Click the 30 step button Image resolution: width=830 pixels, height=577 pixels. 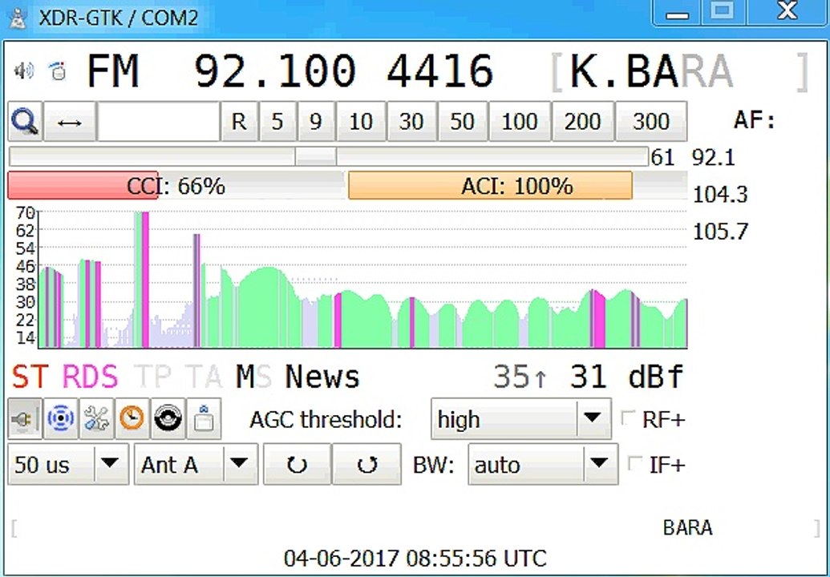[411, 122]
